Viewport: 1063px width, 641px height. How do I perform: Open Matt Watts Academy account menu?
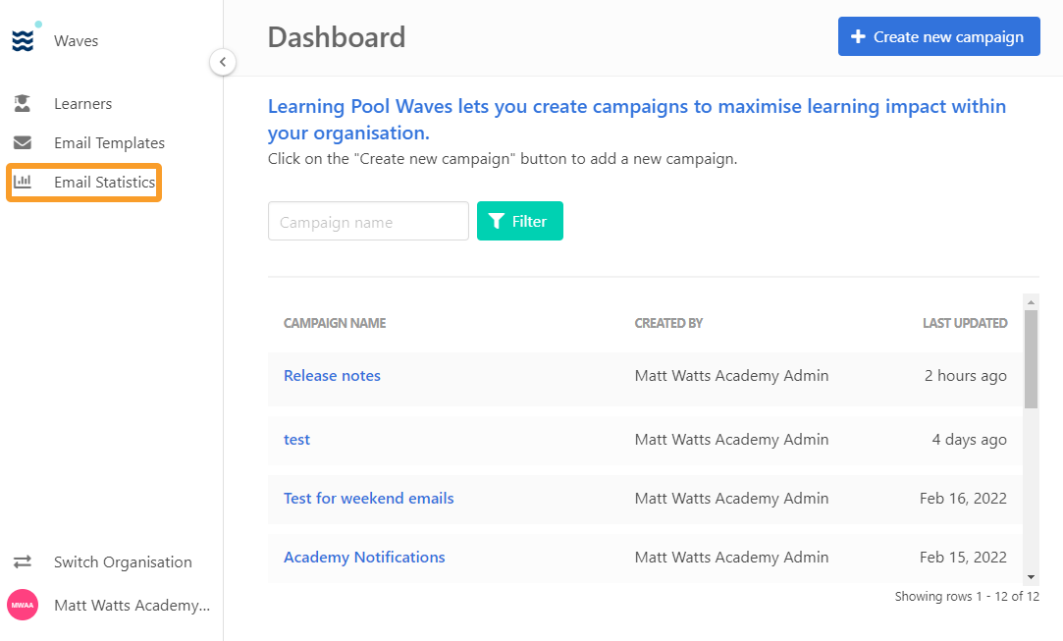click(133, 605)
